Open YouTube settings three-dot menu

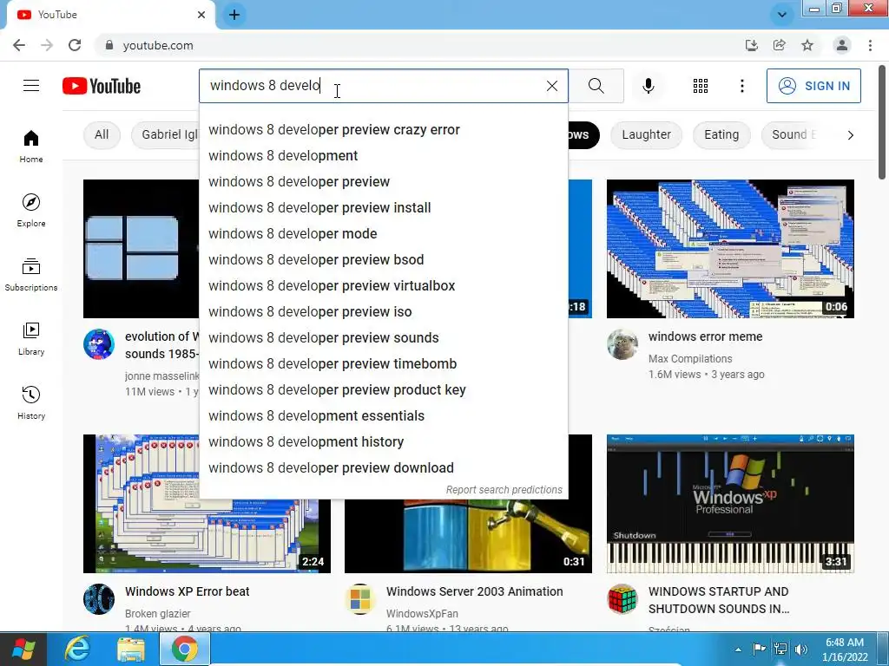[741, 86]
